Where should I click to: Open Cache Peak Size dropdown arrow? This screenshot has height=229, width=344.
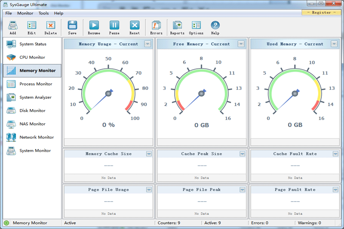(242, 154)
